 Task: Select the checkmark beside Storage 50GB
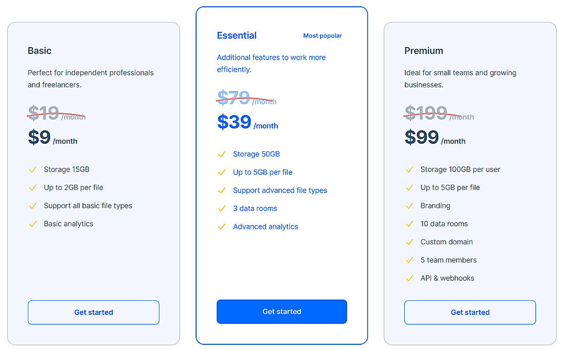point(221,154)
